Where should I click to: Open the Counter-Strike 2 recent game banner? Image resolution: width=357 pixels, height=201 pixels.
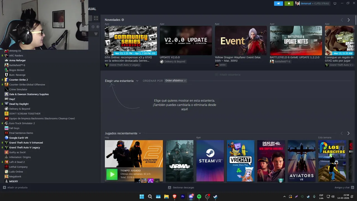[134, 154]
